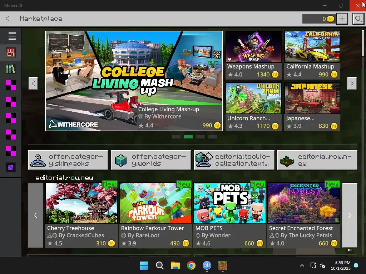The width and height of the screenshot is (366, 274).
Task: Open College Living Mash-up featured banner
Action: [x=134, y=81]
